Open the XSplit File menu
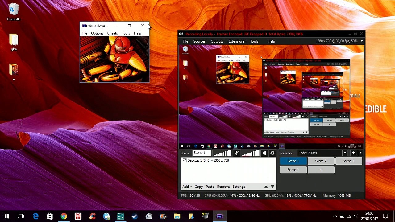Image resolution: width=395 pixels, height=222 pixels. tap(185, 41)
